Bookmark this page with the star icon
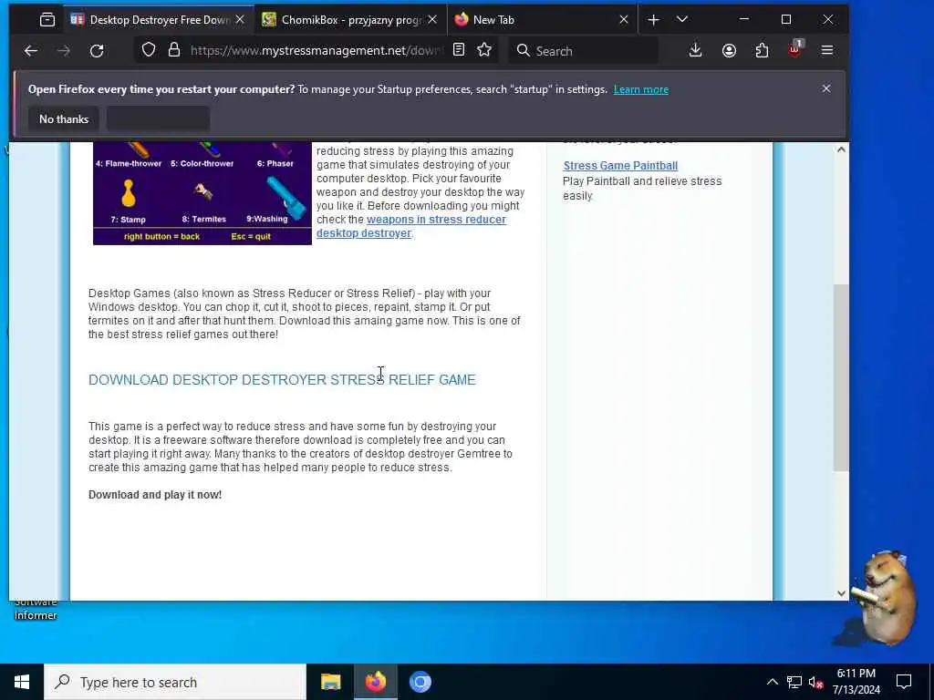 pos(484,50)
